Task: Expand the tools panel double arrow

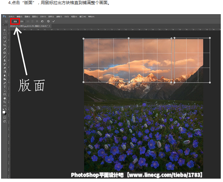Action: pyautogui.click(x=3, y=25)
